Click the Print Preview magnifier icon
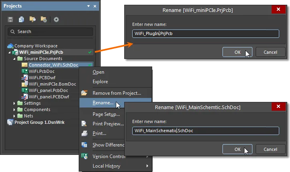This screenshot has width=290, height=172. (84, 123)
